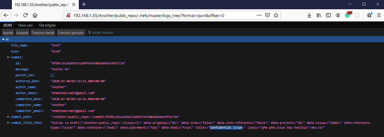
Task: Switch to the Ham veri tab
Action: (25, 25)
